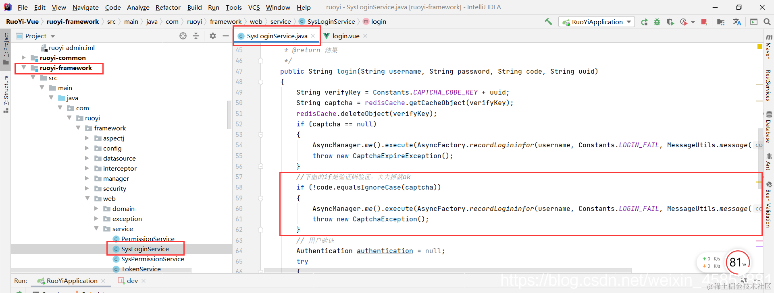This screenshot has height=293, width=774.
Task: Click the locate/scroll-from-source target icon
Action: pyautogui.click(x=183, y=36)
